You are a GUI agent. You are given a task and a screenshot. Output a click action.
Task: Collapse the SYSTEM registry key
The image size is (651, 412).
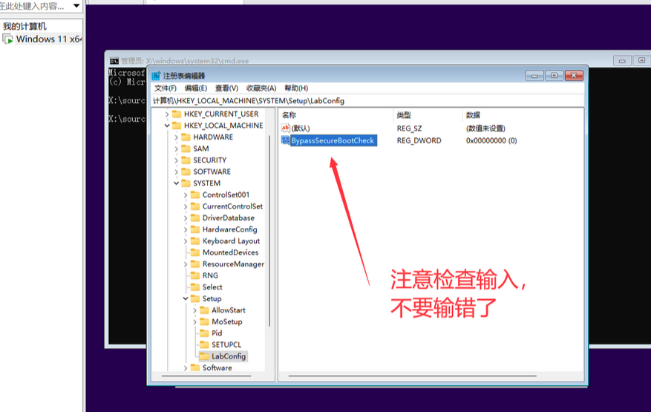176,183
